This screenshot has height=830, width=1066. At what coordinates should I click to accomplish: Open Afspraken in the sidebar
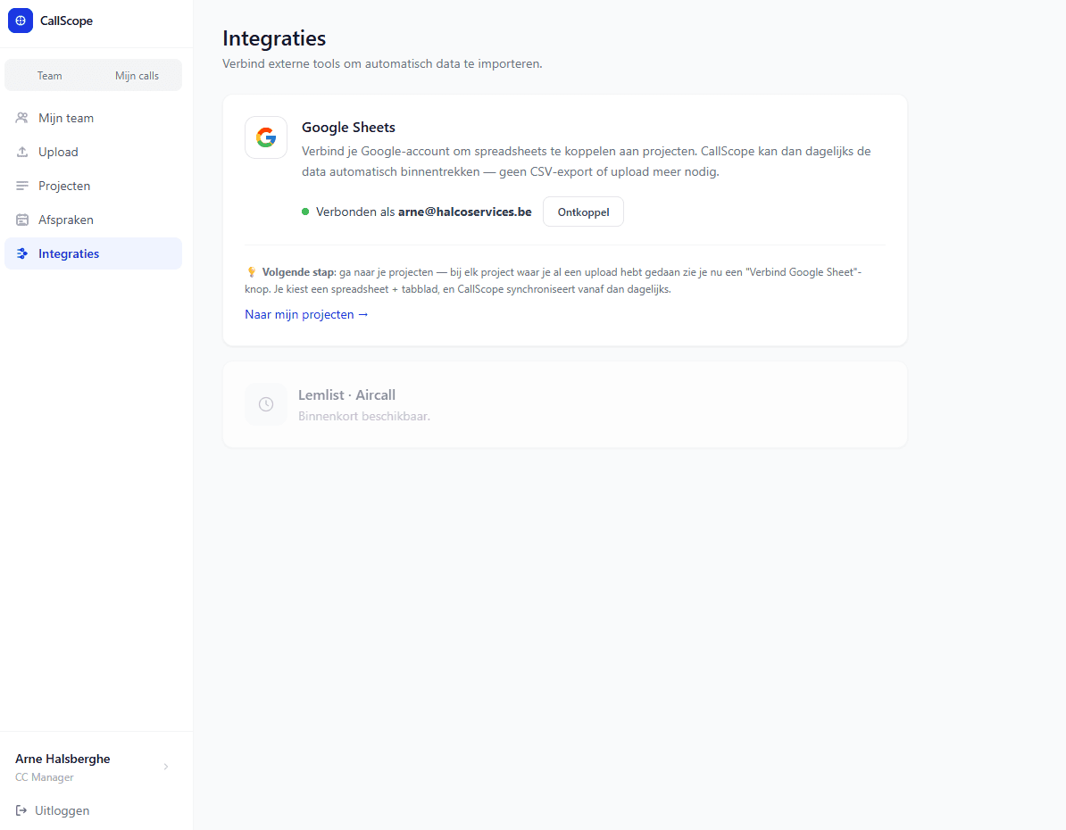(93, 220)
